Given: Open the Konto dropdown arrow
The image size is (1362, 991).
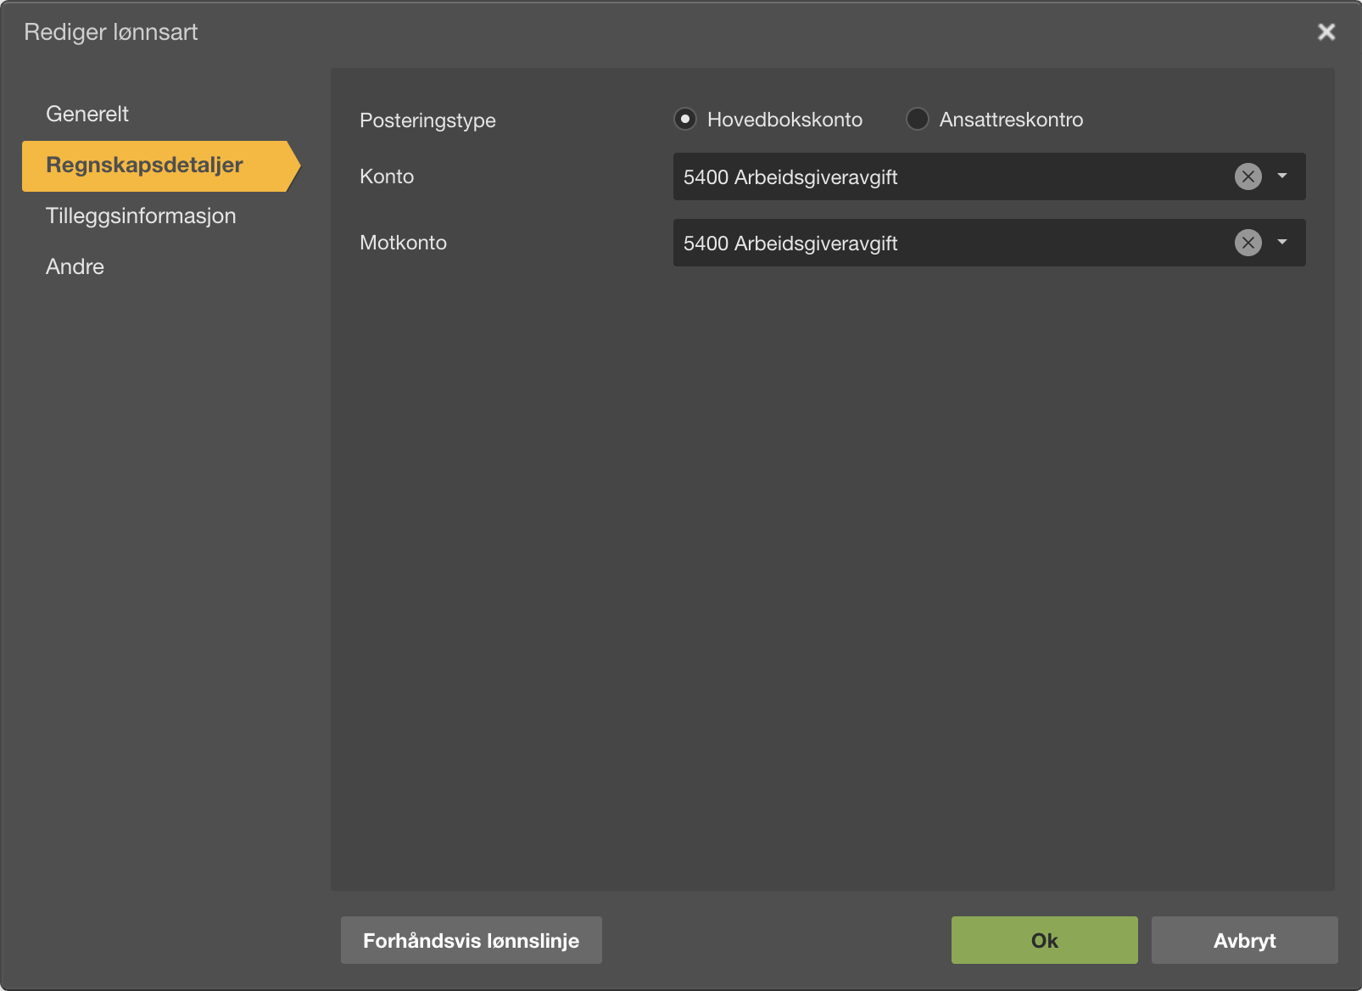Looking at the screenshot, I should [x=1282, y=176].
